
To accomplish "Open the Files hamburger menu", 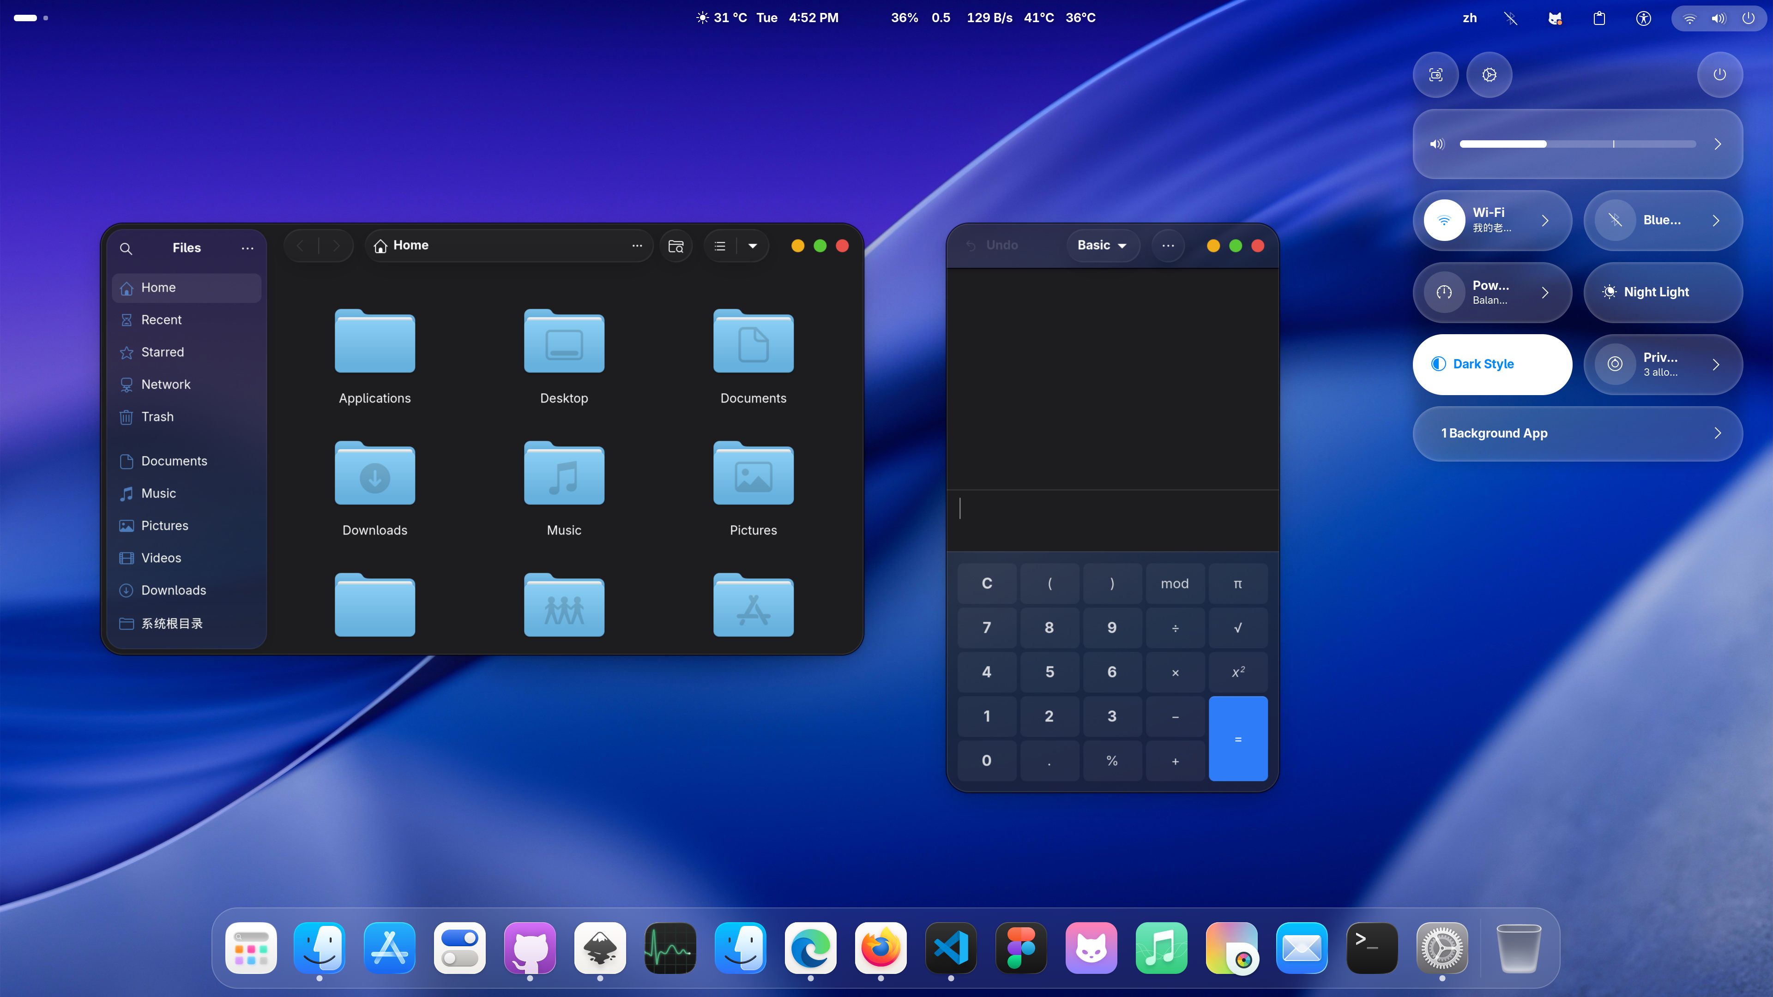I will 247,248.
